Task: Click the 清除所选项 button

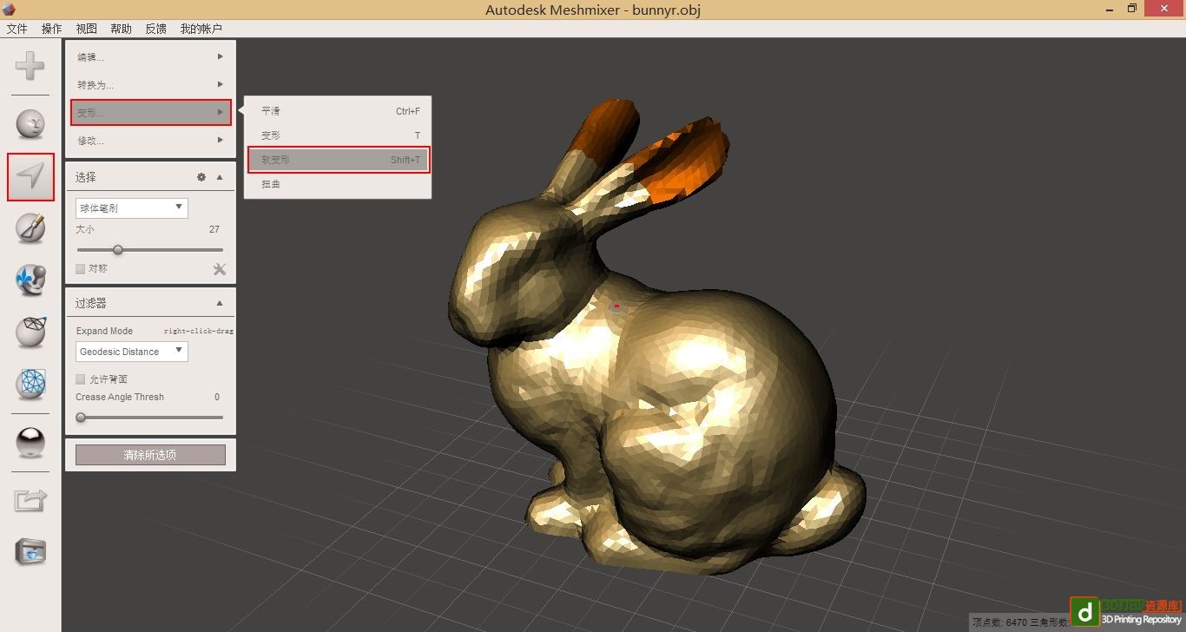Action: 150,455
